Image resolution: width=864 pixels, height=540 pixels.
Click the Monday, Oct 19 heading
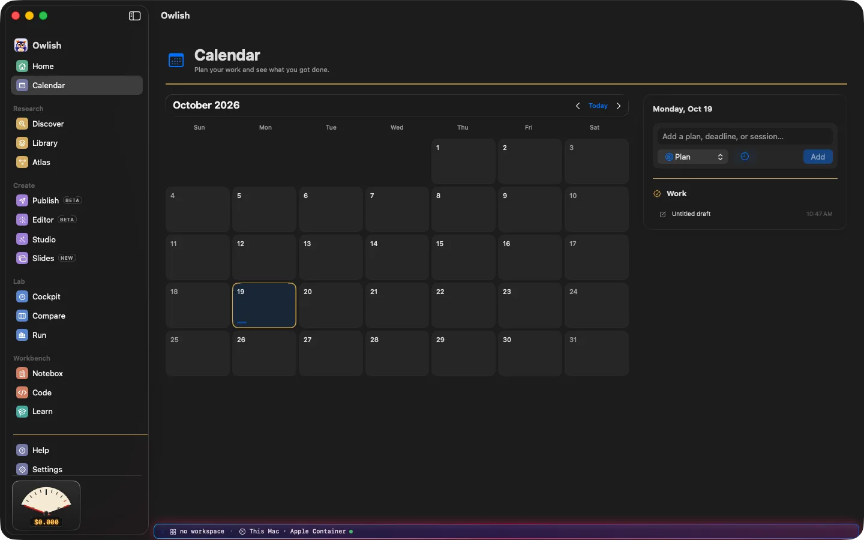(682, 109)
